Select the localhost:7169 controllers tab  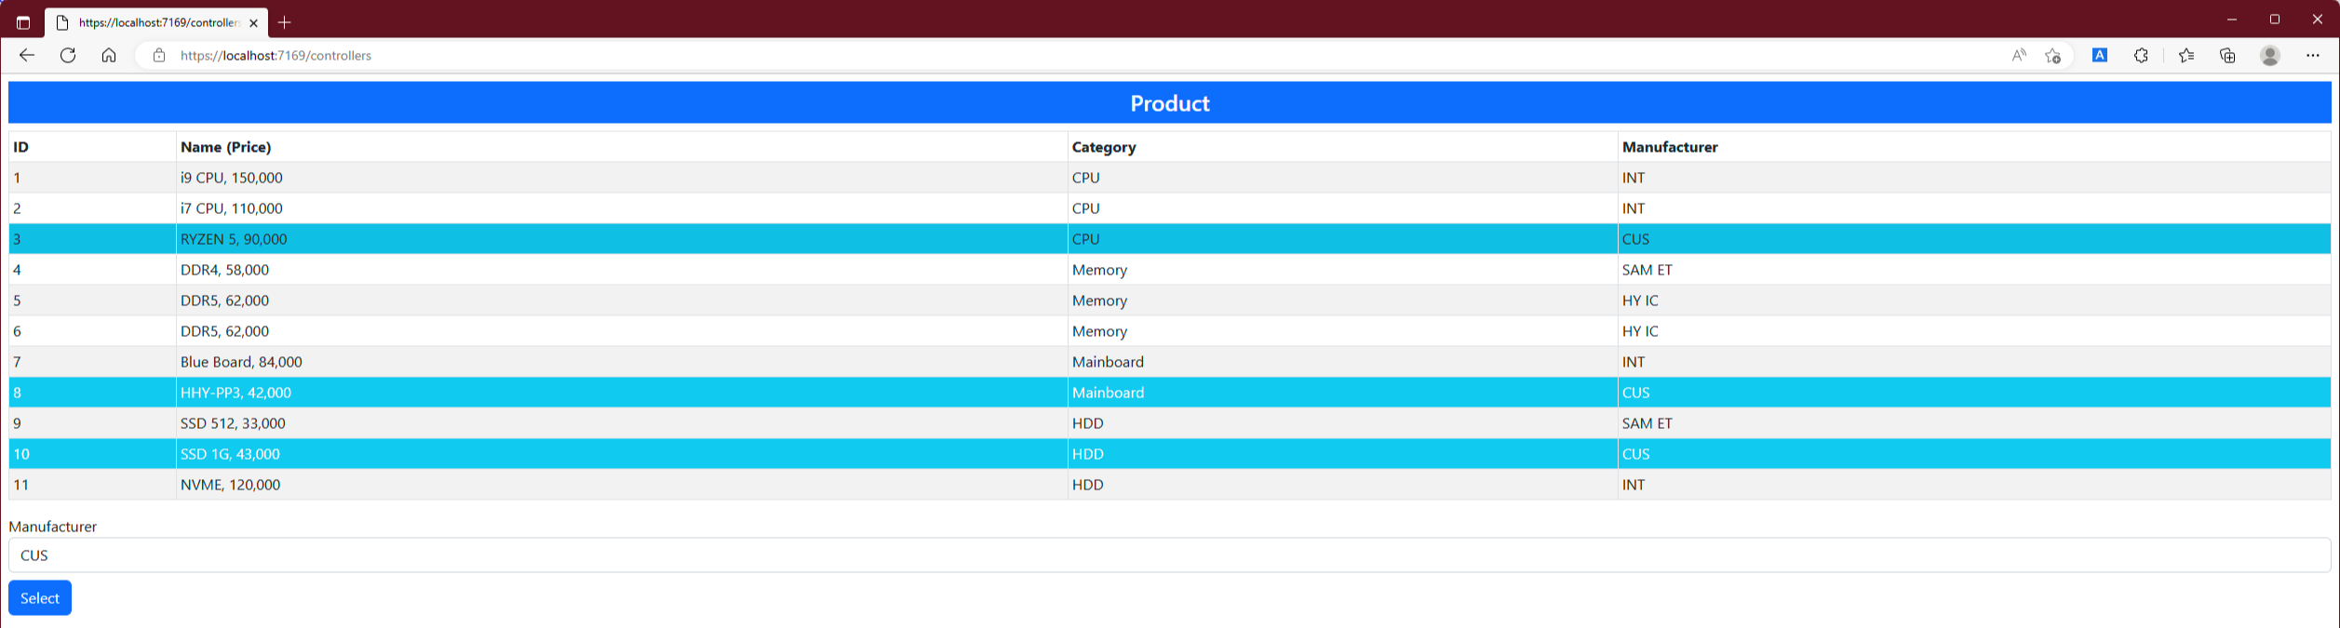(156, 22)
